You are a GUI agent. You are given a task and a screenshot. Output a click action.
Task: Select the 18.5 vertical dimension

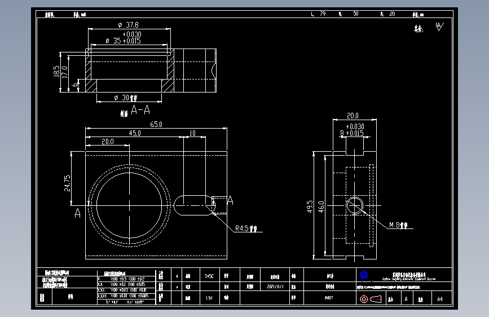tap(56, 71)
